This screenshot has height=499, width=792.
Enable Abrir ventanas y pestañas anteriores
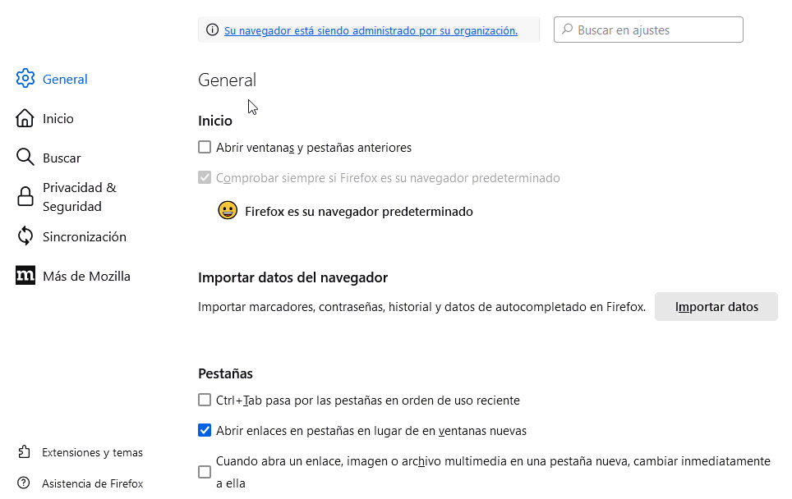pos(205,148)
